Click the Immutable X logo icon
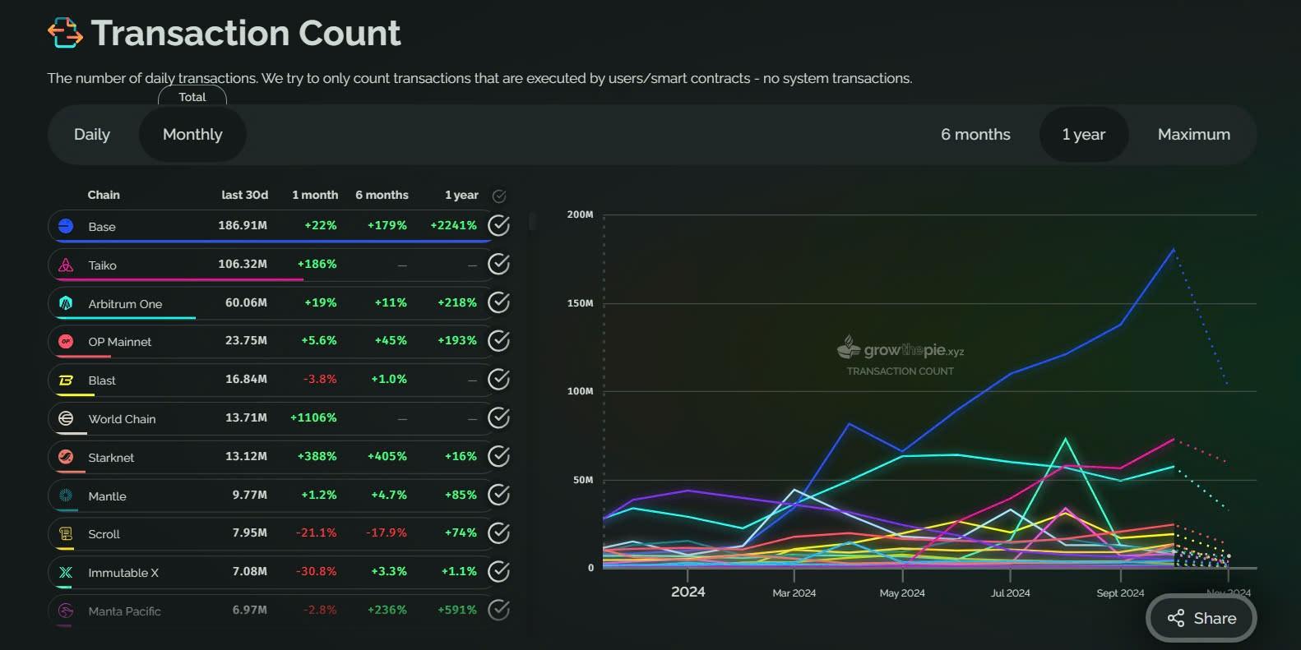Image resolution: width=1301 pixels, height=650 pixels. (66, 572)
